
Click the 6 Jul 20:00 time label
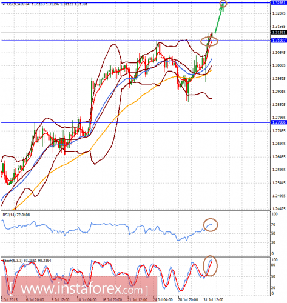point(35,299)
